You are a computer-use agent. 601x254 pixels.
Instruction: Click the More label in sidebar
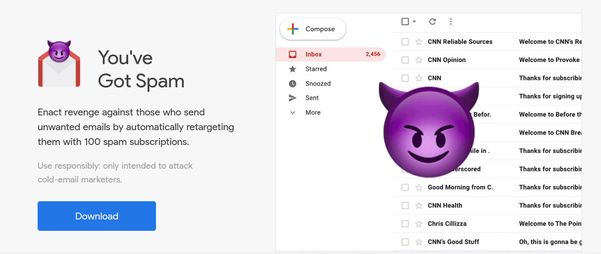click(x=313, y=112)
